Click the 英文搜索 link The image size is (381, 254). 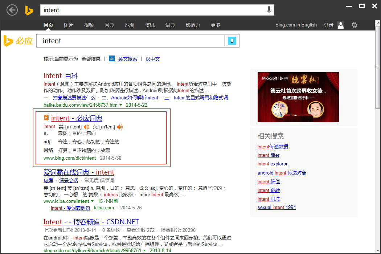point(128,59)
